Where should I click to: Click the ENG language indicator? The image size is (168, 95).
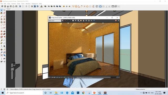(x=152, y=93)
